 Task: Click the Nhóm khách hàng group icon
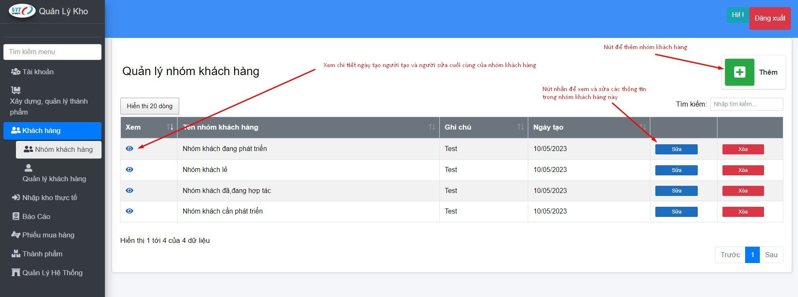coord(29,149)
